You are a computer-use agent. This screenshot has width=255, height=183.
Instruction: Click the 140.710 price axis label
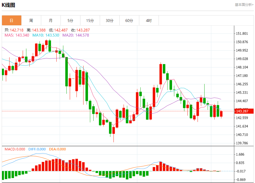pyautogui.click(x=242, y=135)
